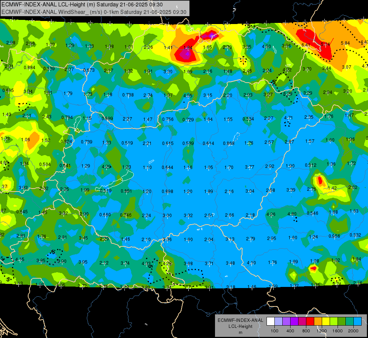Click the legend scale value 100
The width and height of the screenshot is (368, 338).
click(274, 331)
